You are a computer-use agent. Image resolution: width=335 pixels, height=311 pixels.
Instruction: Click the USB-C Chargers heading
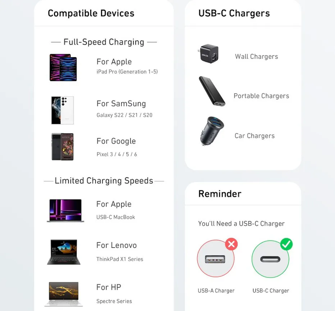click(234, 13)
